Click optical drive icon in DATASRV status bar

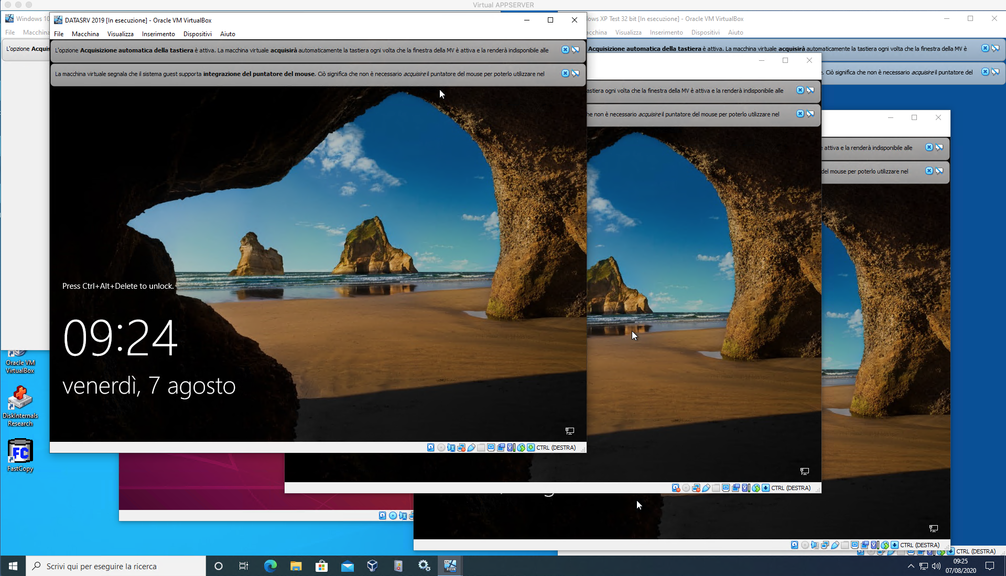pos(441,448)
